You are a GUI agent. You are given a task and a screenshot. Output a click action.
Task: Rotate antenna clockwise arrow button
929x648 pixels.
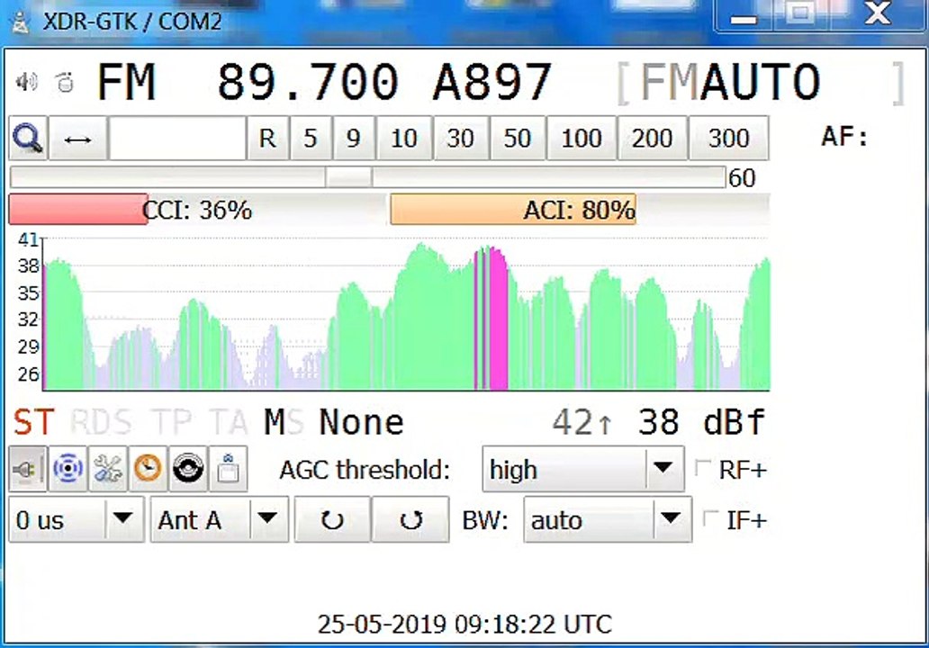click(332, 520)
